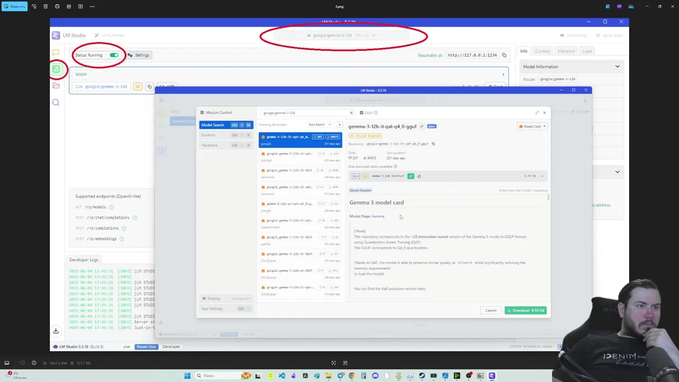
Task: Click the thumbs-up icon on Gemma 3 12B Instruct
Action: click(419, 176)
